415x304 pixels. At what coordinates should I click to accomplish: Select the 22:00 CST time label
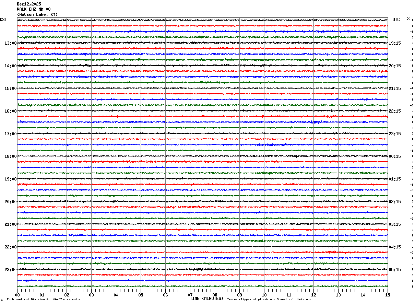10,247
